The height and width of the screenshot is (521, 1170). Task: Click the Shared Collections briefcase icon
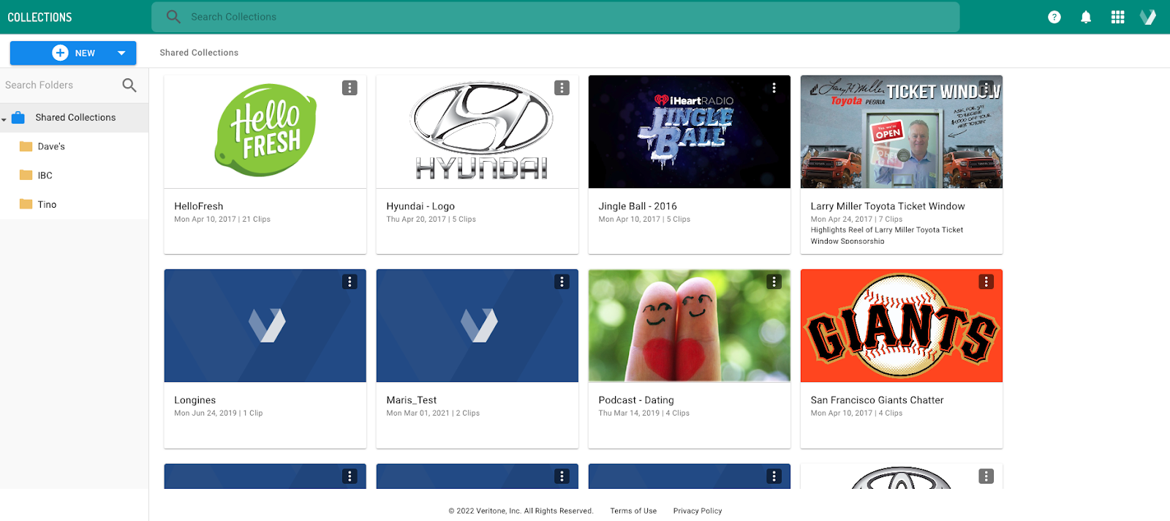[x=18, y=117]
